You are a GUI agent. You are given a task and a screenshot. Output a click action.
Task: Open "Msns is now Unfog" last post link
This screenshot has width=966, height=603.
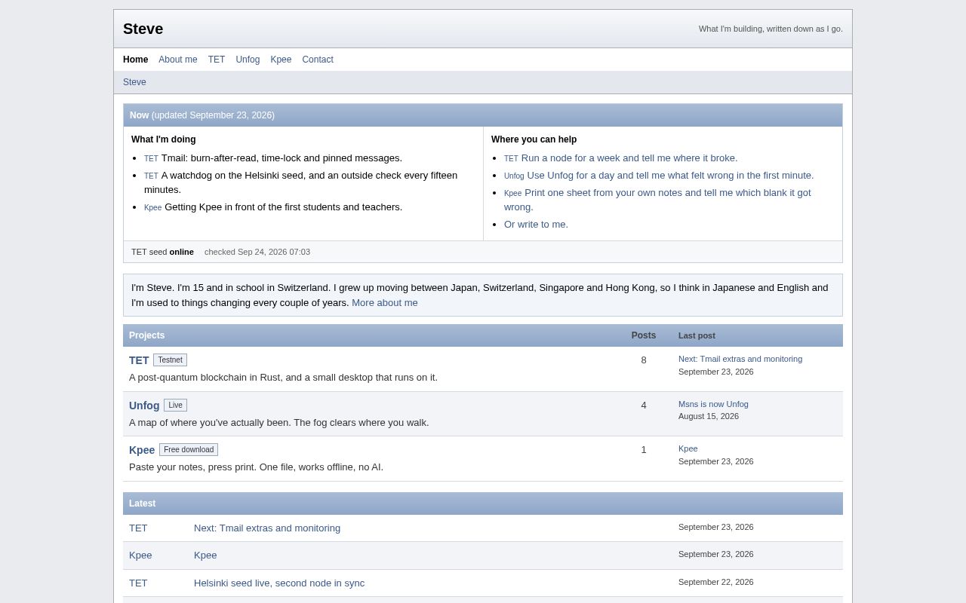point(713,404)
